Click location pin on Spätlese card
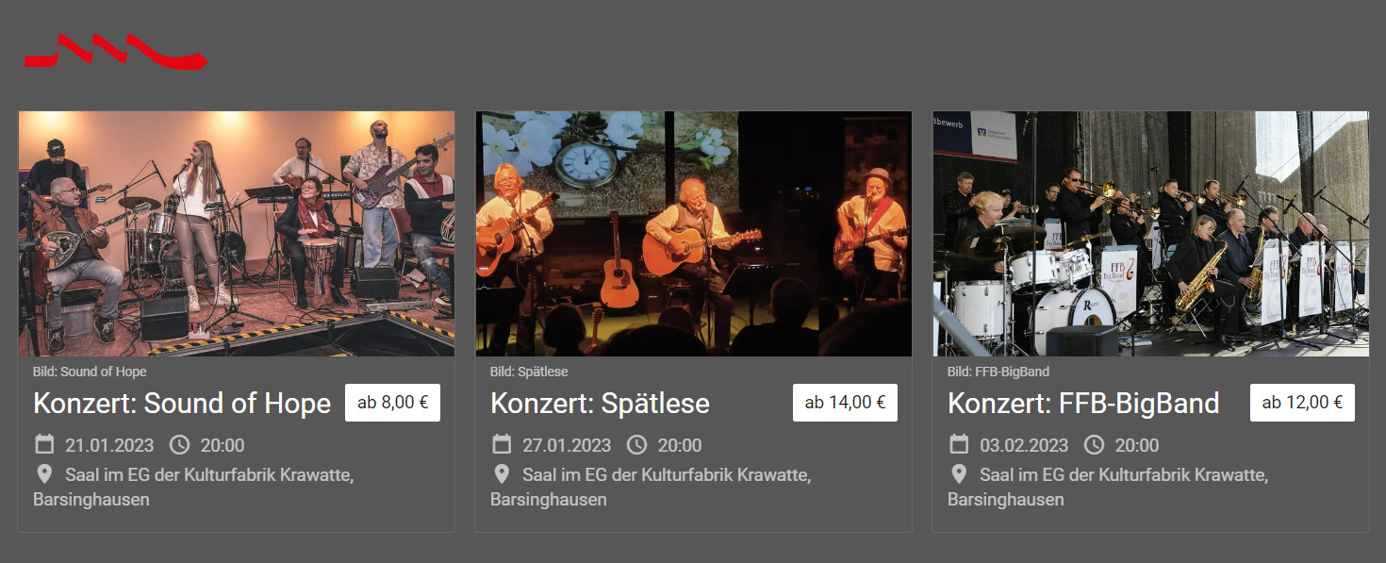Viewport: 1386px width, 563px height. (x=502, y=474)
